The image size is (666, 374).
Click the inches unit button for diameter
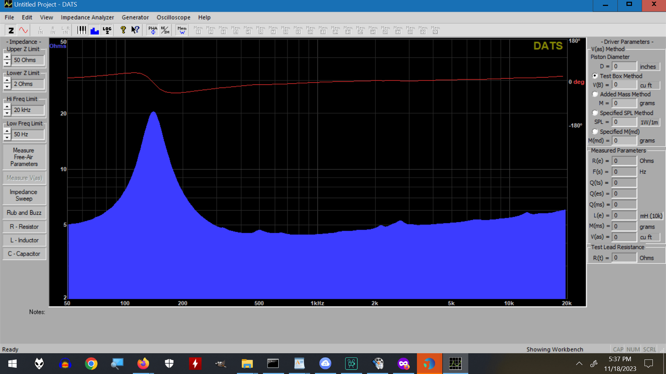pyautogui.click(x=649, y=66)
